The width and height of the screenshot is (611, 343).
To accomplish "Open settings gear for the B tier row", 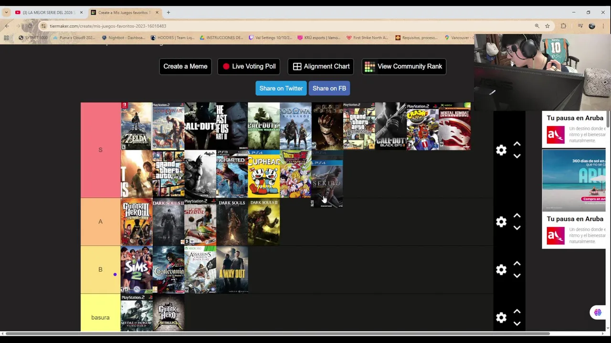I will point(501,270).
